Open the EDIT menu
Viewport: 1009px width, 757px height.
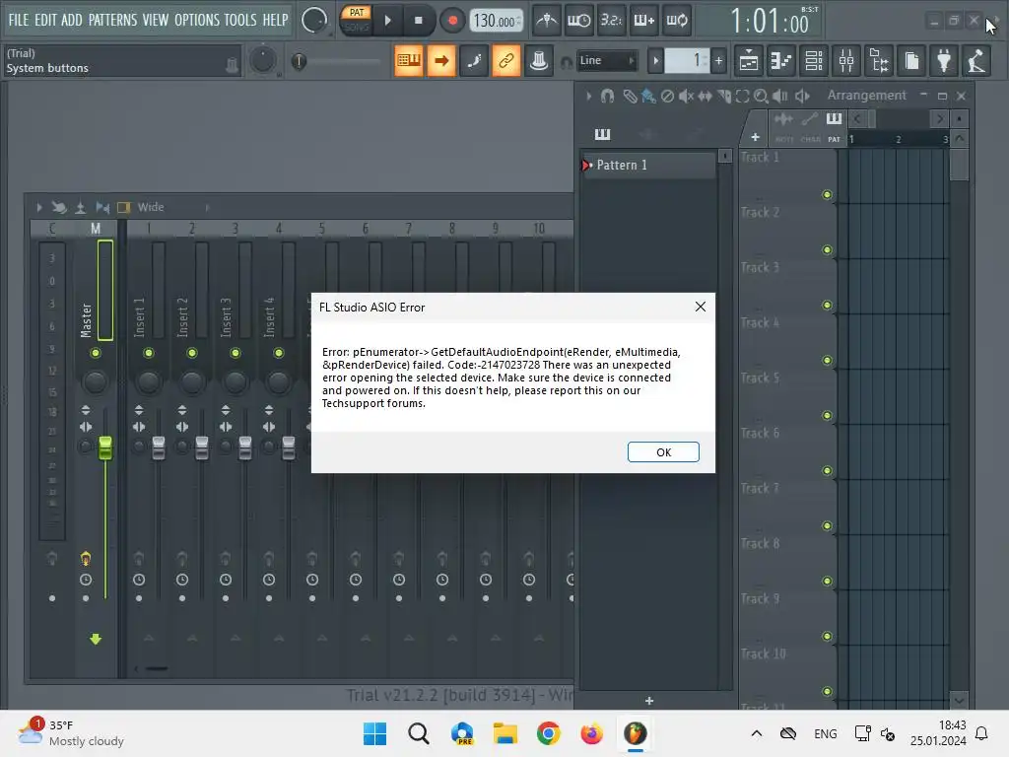point(45,20)
